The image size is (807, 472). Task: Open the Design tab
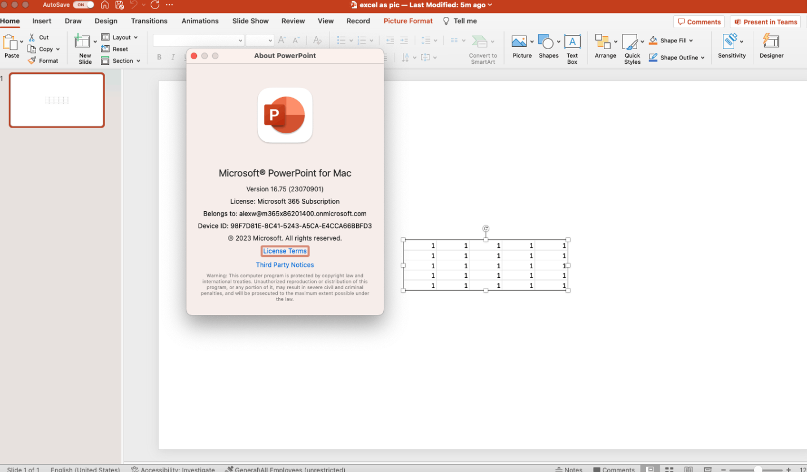tap(106, 21)
